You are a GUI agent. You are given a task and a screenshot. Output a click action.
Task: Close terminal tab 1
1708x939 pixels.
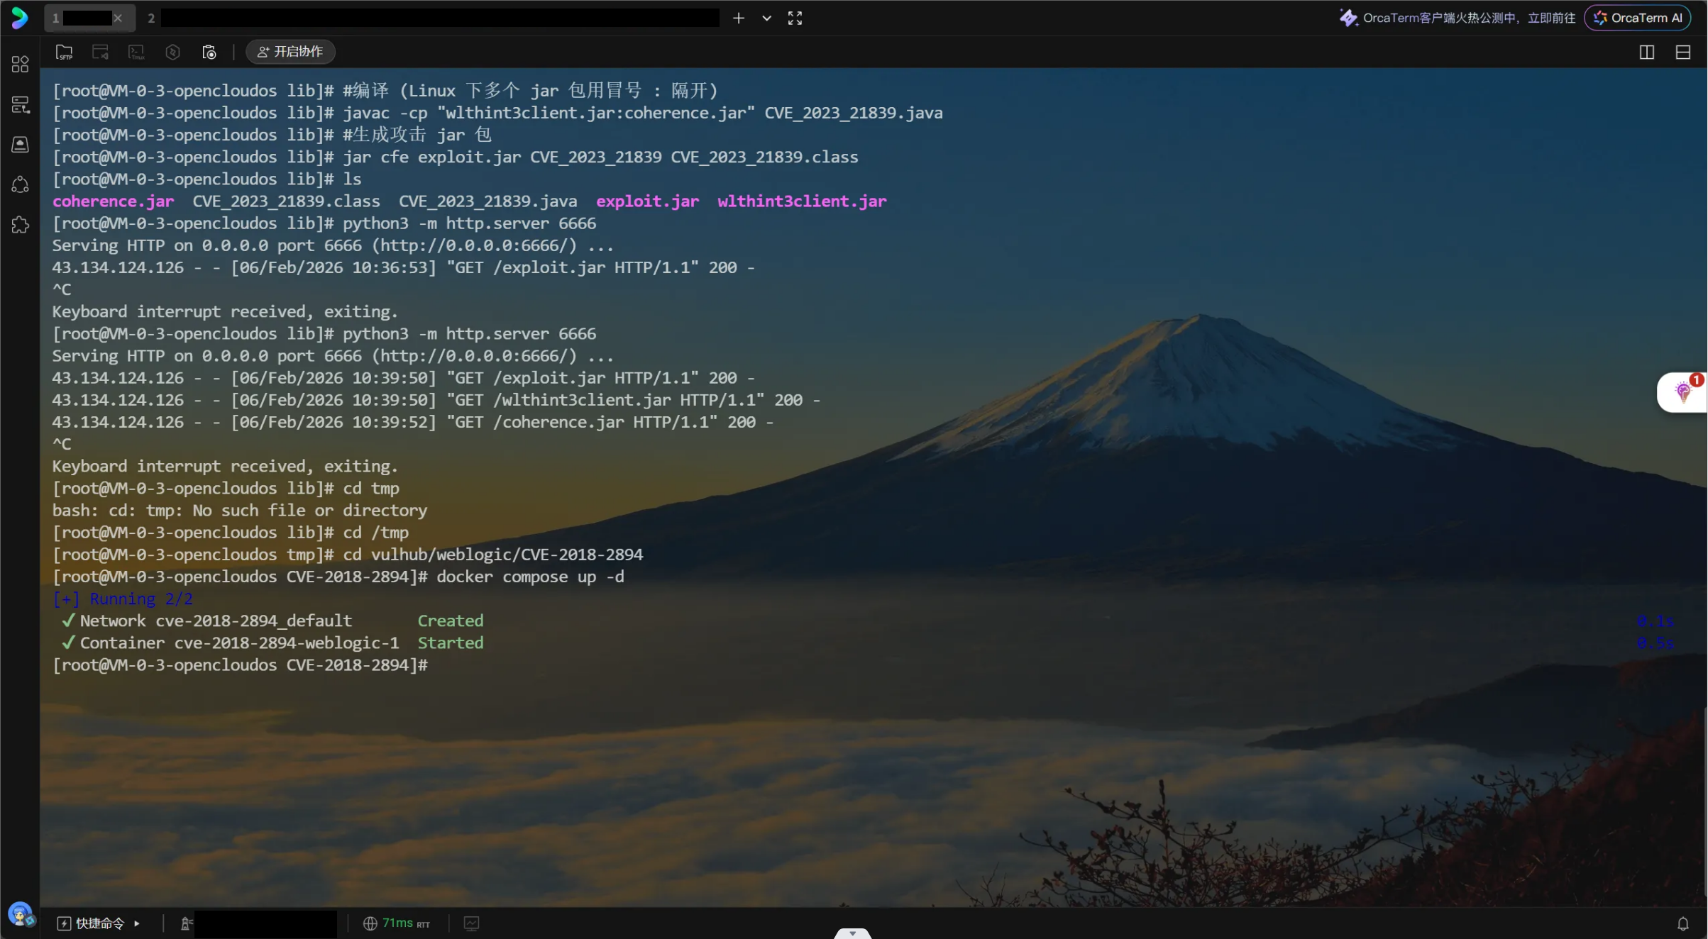(118, 18)
